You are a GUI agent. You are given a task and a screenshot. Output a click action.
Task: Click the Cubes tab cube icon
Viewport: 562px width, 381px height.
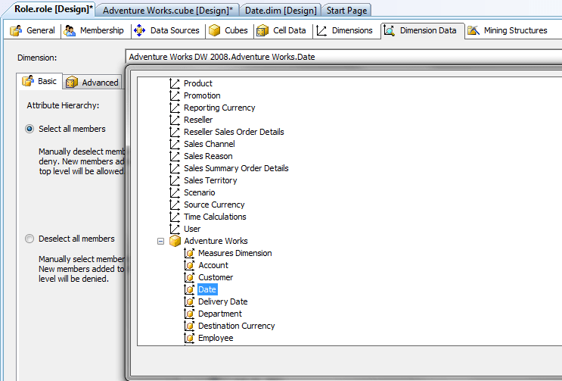click(214, 30)
